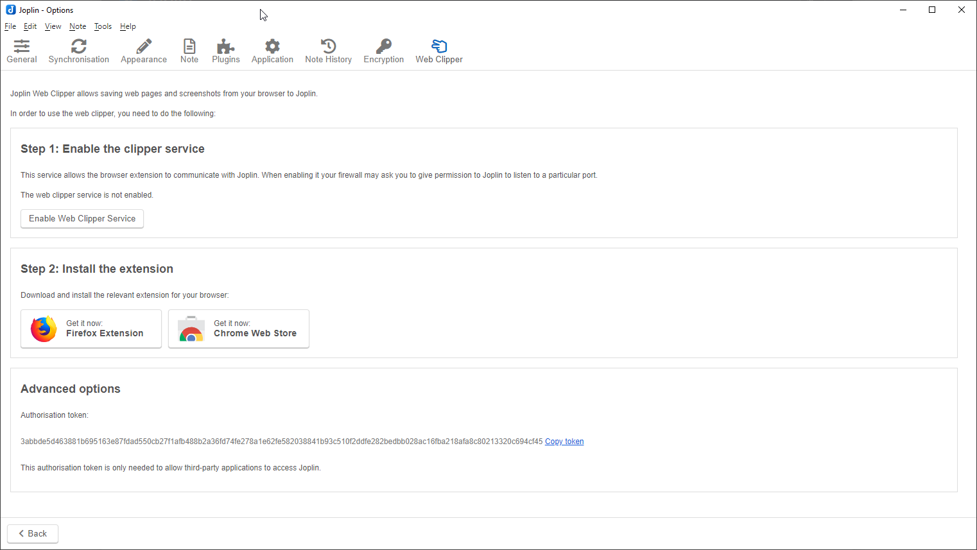Open the Appearance settings section

pyautogui.click(x=144, y=51)
